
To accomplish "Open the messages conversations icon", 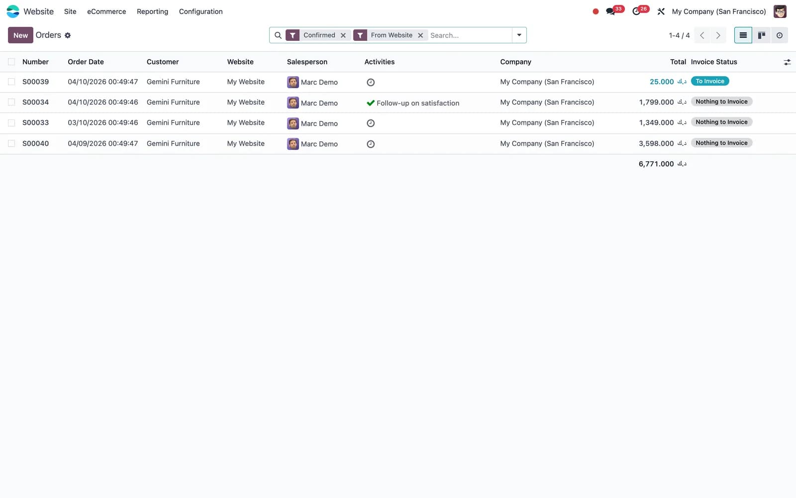I will click(x=610, y=11).
